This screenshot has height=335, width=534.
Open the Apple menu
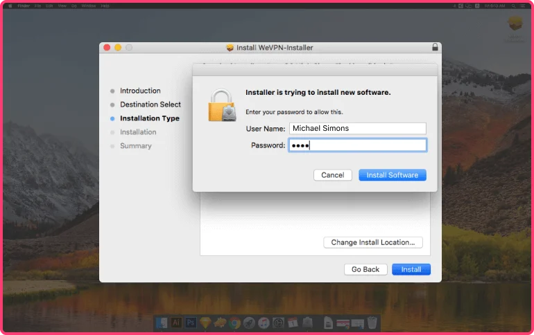click(x=10, y=6)
